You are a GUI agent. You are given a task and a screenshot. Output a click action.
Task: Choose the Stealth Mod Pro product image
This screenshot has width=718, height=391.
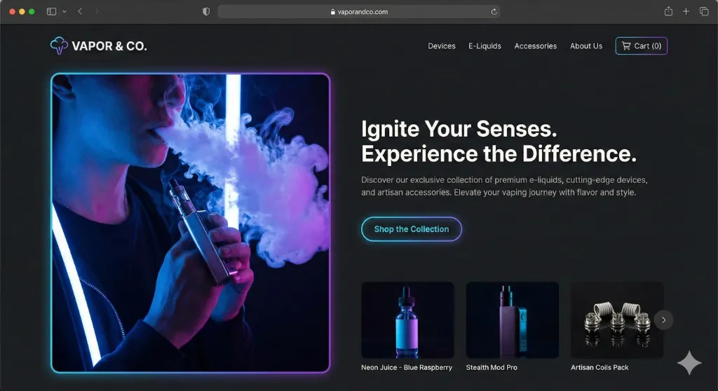(x=512, y=320)
